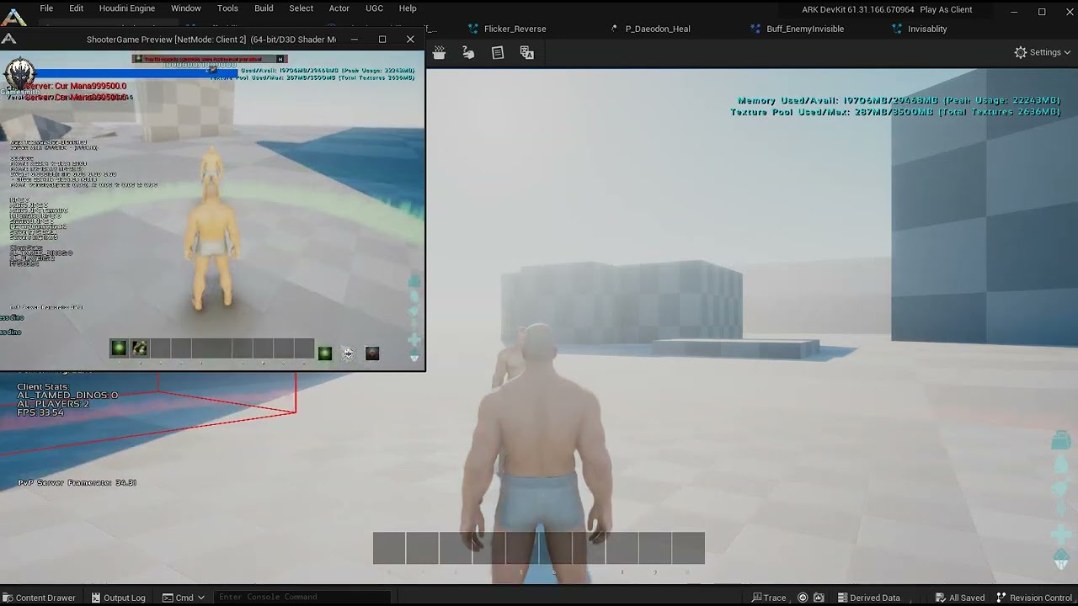The image size is (1078, 606).
Task: Open the UGC menu
Action: click(x=374, y=8)
